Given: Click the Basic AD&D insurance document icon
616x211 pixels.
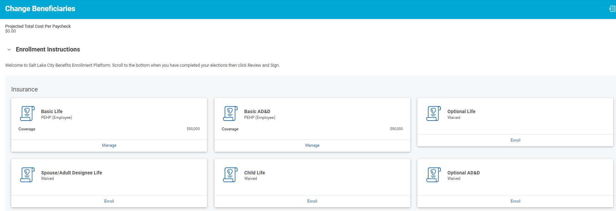Looking at the screenshot, I should point(230,113).
